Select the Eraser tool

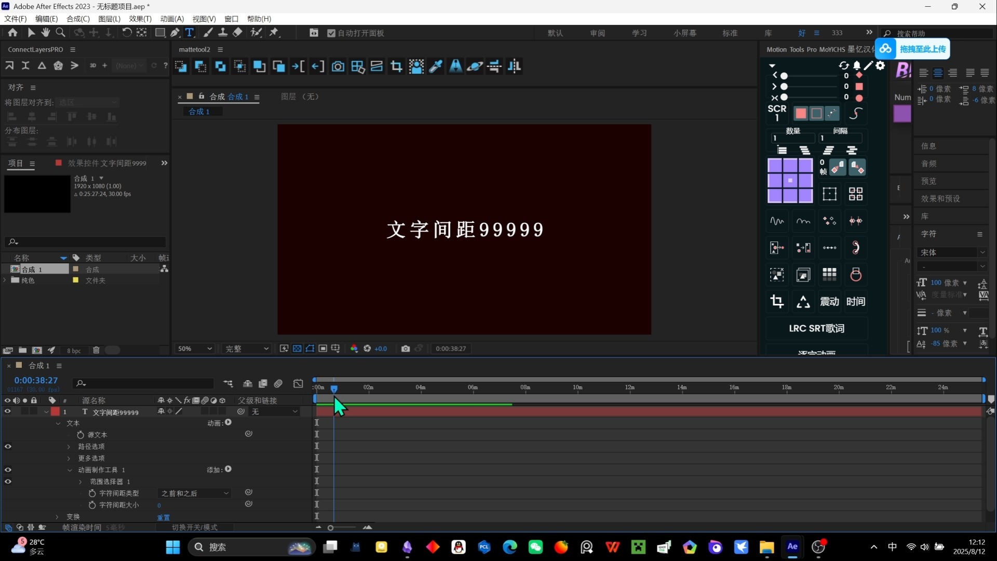(237, 33)
